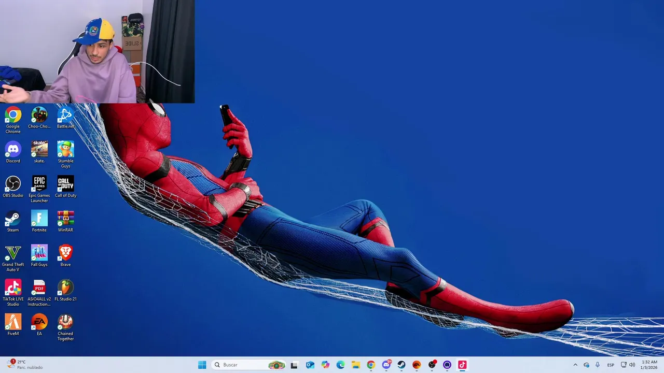Select the ASIO4ALL v2 Instruction PDF
The image size is (664, 373).
pyautogui.click(x=39, y=293)
